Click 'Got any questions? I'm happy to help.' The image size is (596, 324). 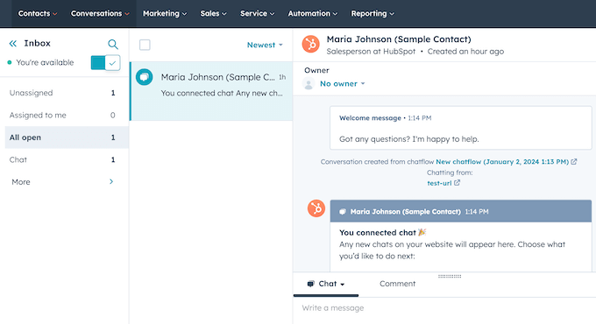(x=409, y=139)
